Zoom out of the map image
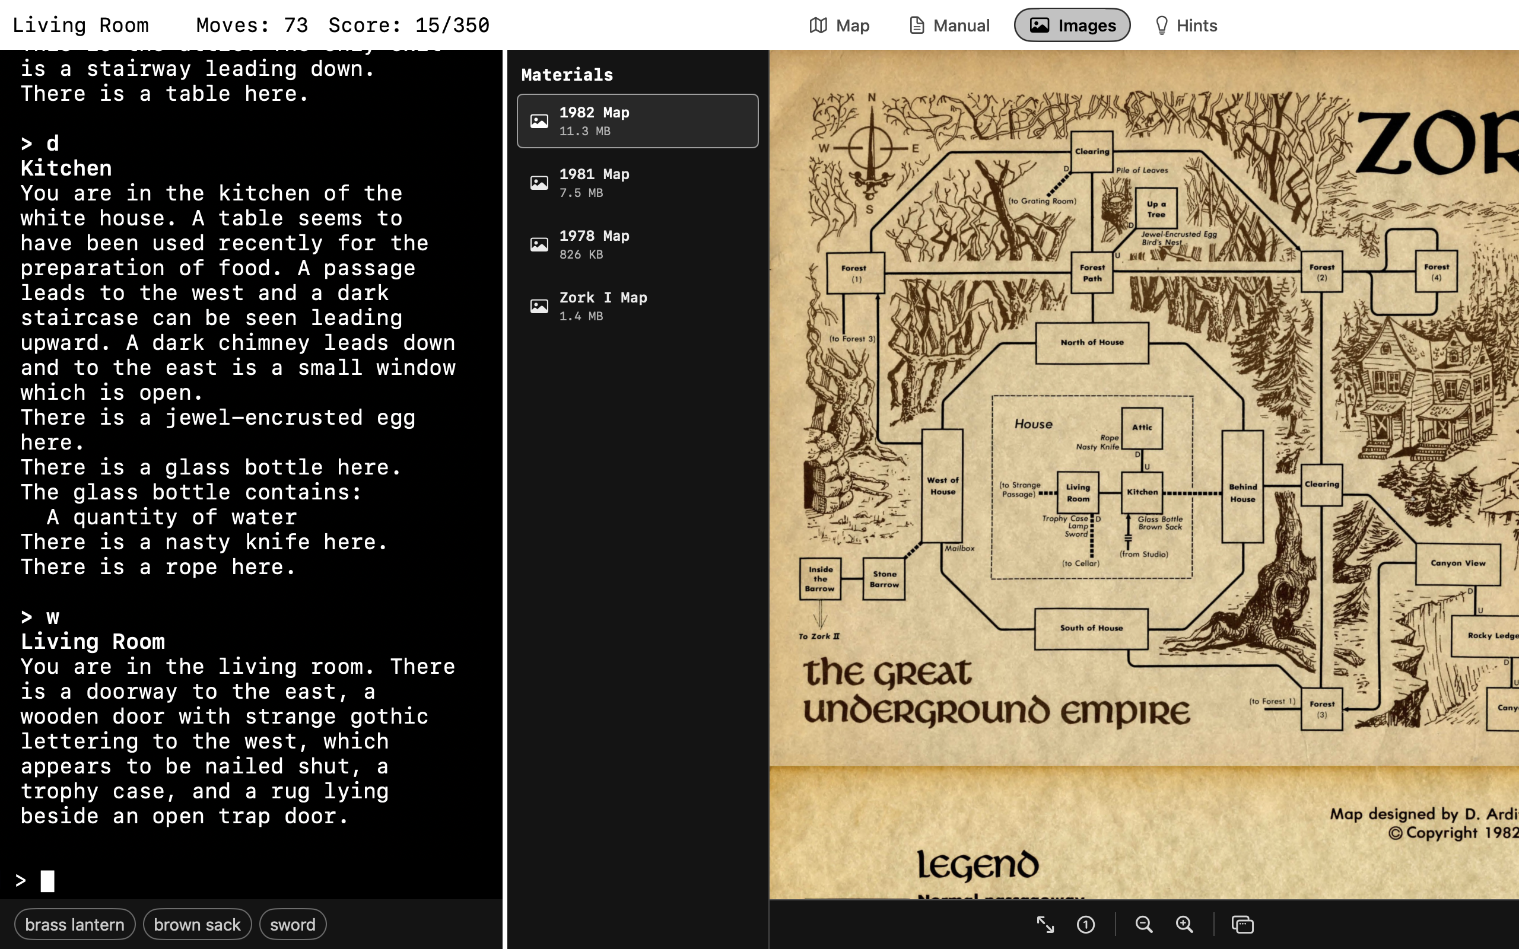Viewport: 1519px width, 949px height. point(1143,925)
